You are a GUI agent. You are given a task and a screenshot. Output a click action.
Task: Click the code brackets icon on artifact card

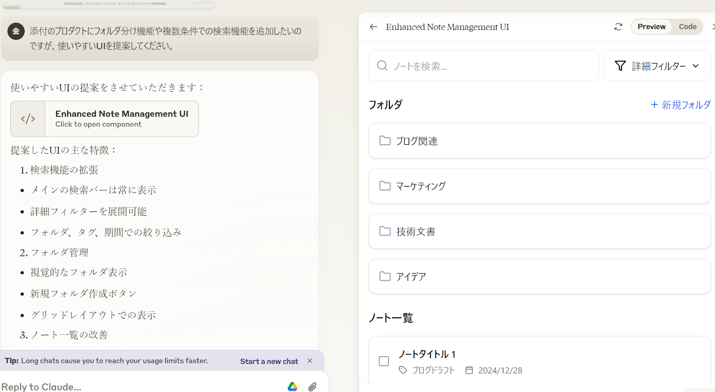pyautogui.click(x=28, y=119)
